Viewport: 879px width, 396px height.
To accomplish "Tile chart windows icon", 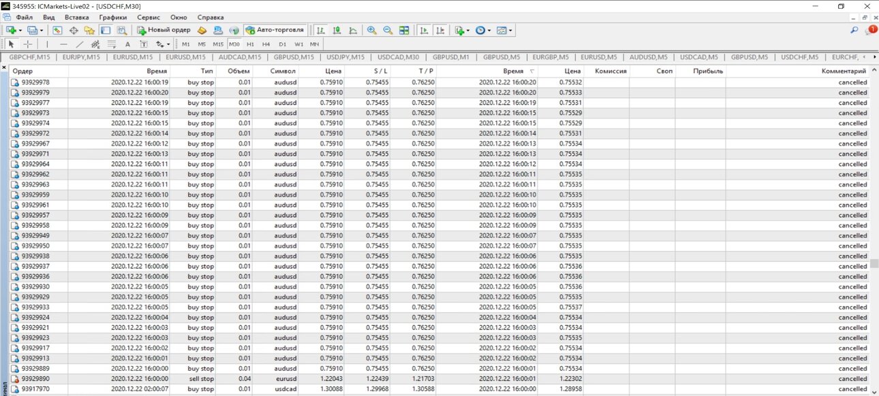I will (404, 30).
